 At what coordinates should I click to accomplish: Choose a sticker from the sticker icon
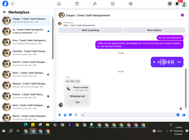pyautogui.click(x=70, y=115)
